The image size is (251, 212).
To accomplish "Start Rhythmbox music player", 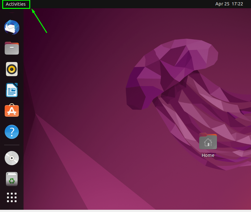I will [12, 69].
